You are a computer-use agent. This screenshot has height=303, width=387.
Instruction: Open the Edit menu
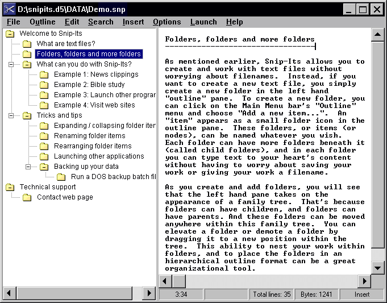72,22
